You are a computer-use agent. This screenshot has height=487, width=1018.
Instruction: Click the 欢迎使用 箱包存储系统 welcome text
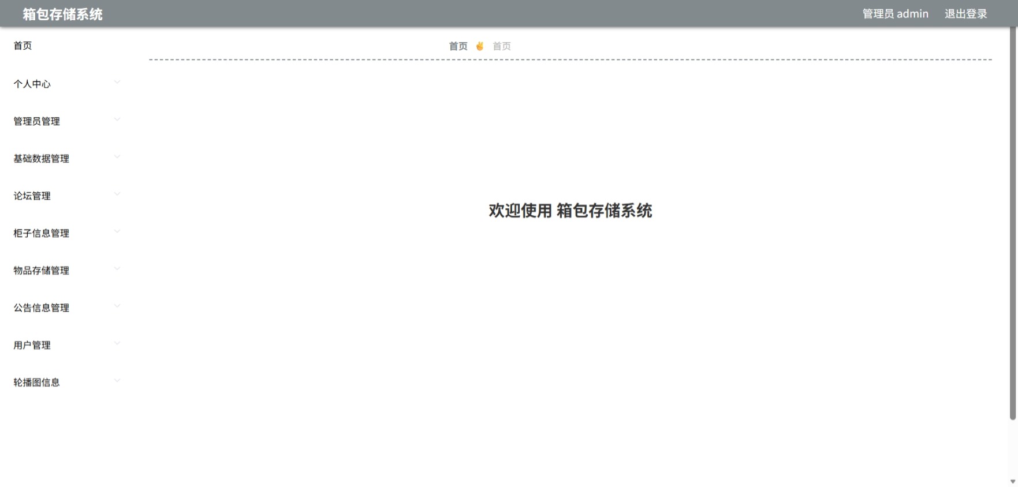point(570,211)
